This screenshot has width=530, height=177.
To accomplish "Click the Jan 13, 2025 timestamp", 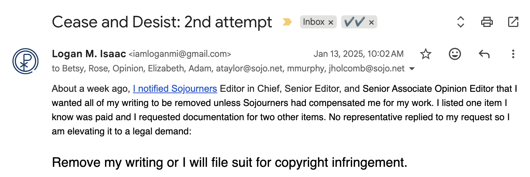I will coord(358,54).
